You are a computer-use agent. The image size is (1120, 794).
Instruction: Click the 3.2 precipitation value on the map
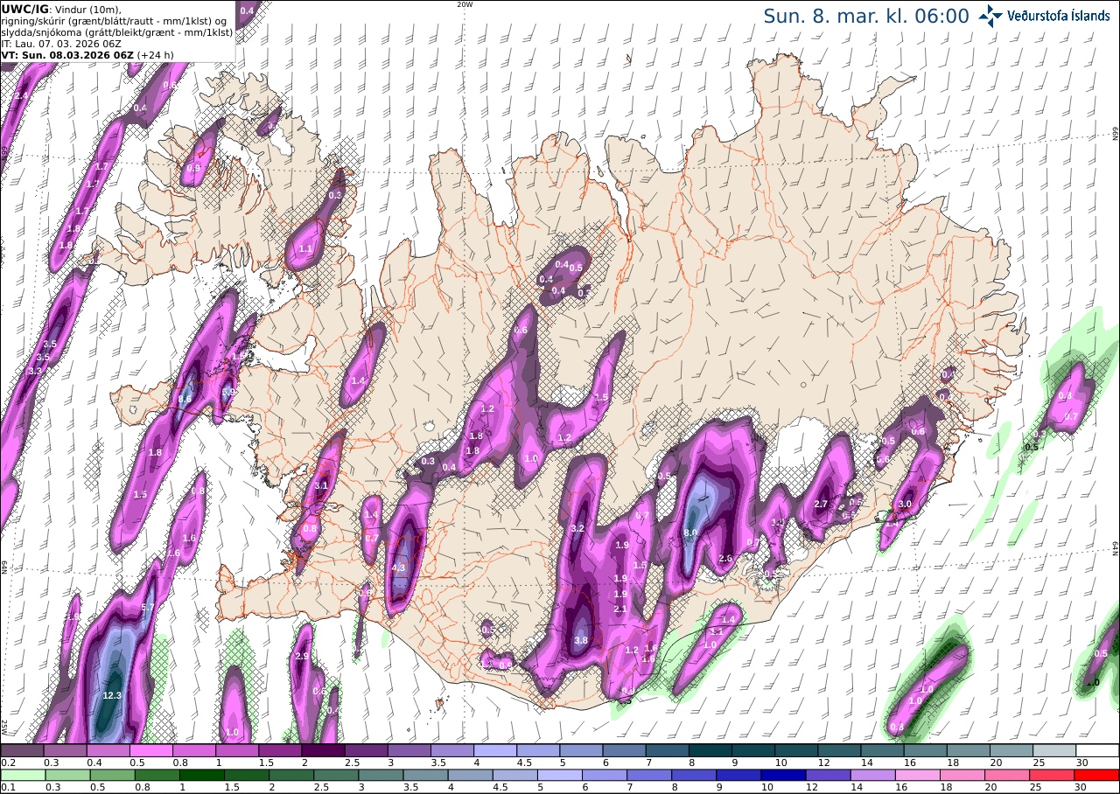coord(577,529)
